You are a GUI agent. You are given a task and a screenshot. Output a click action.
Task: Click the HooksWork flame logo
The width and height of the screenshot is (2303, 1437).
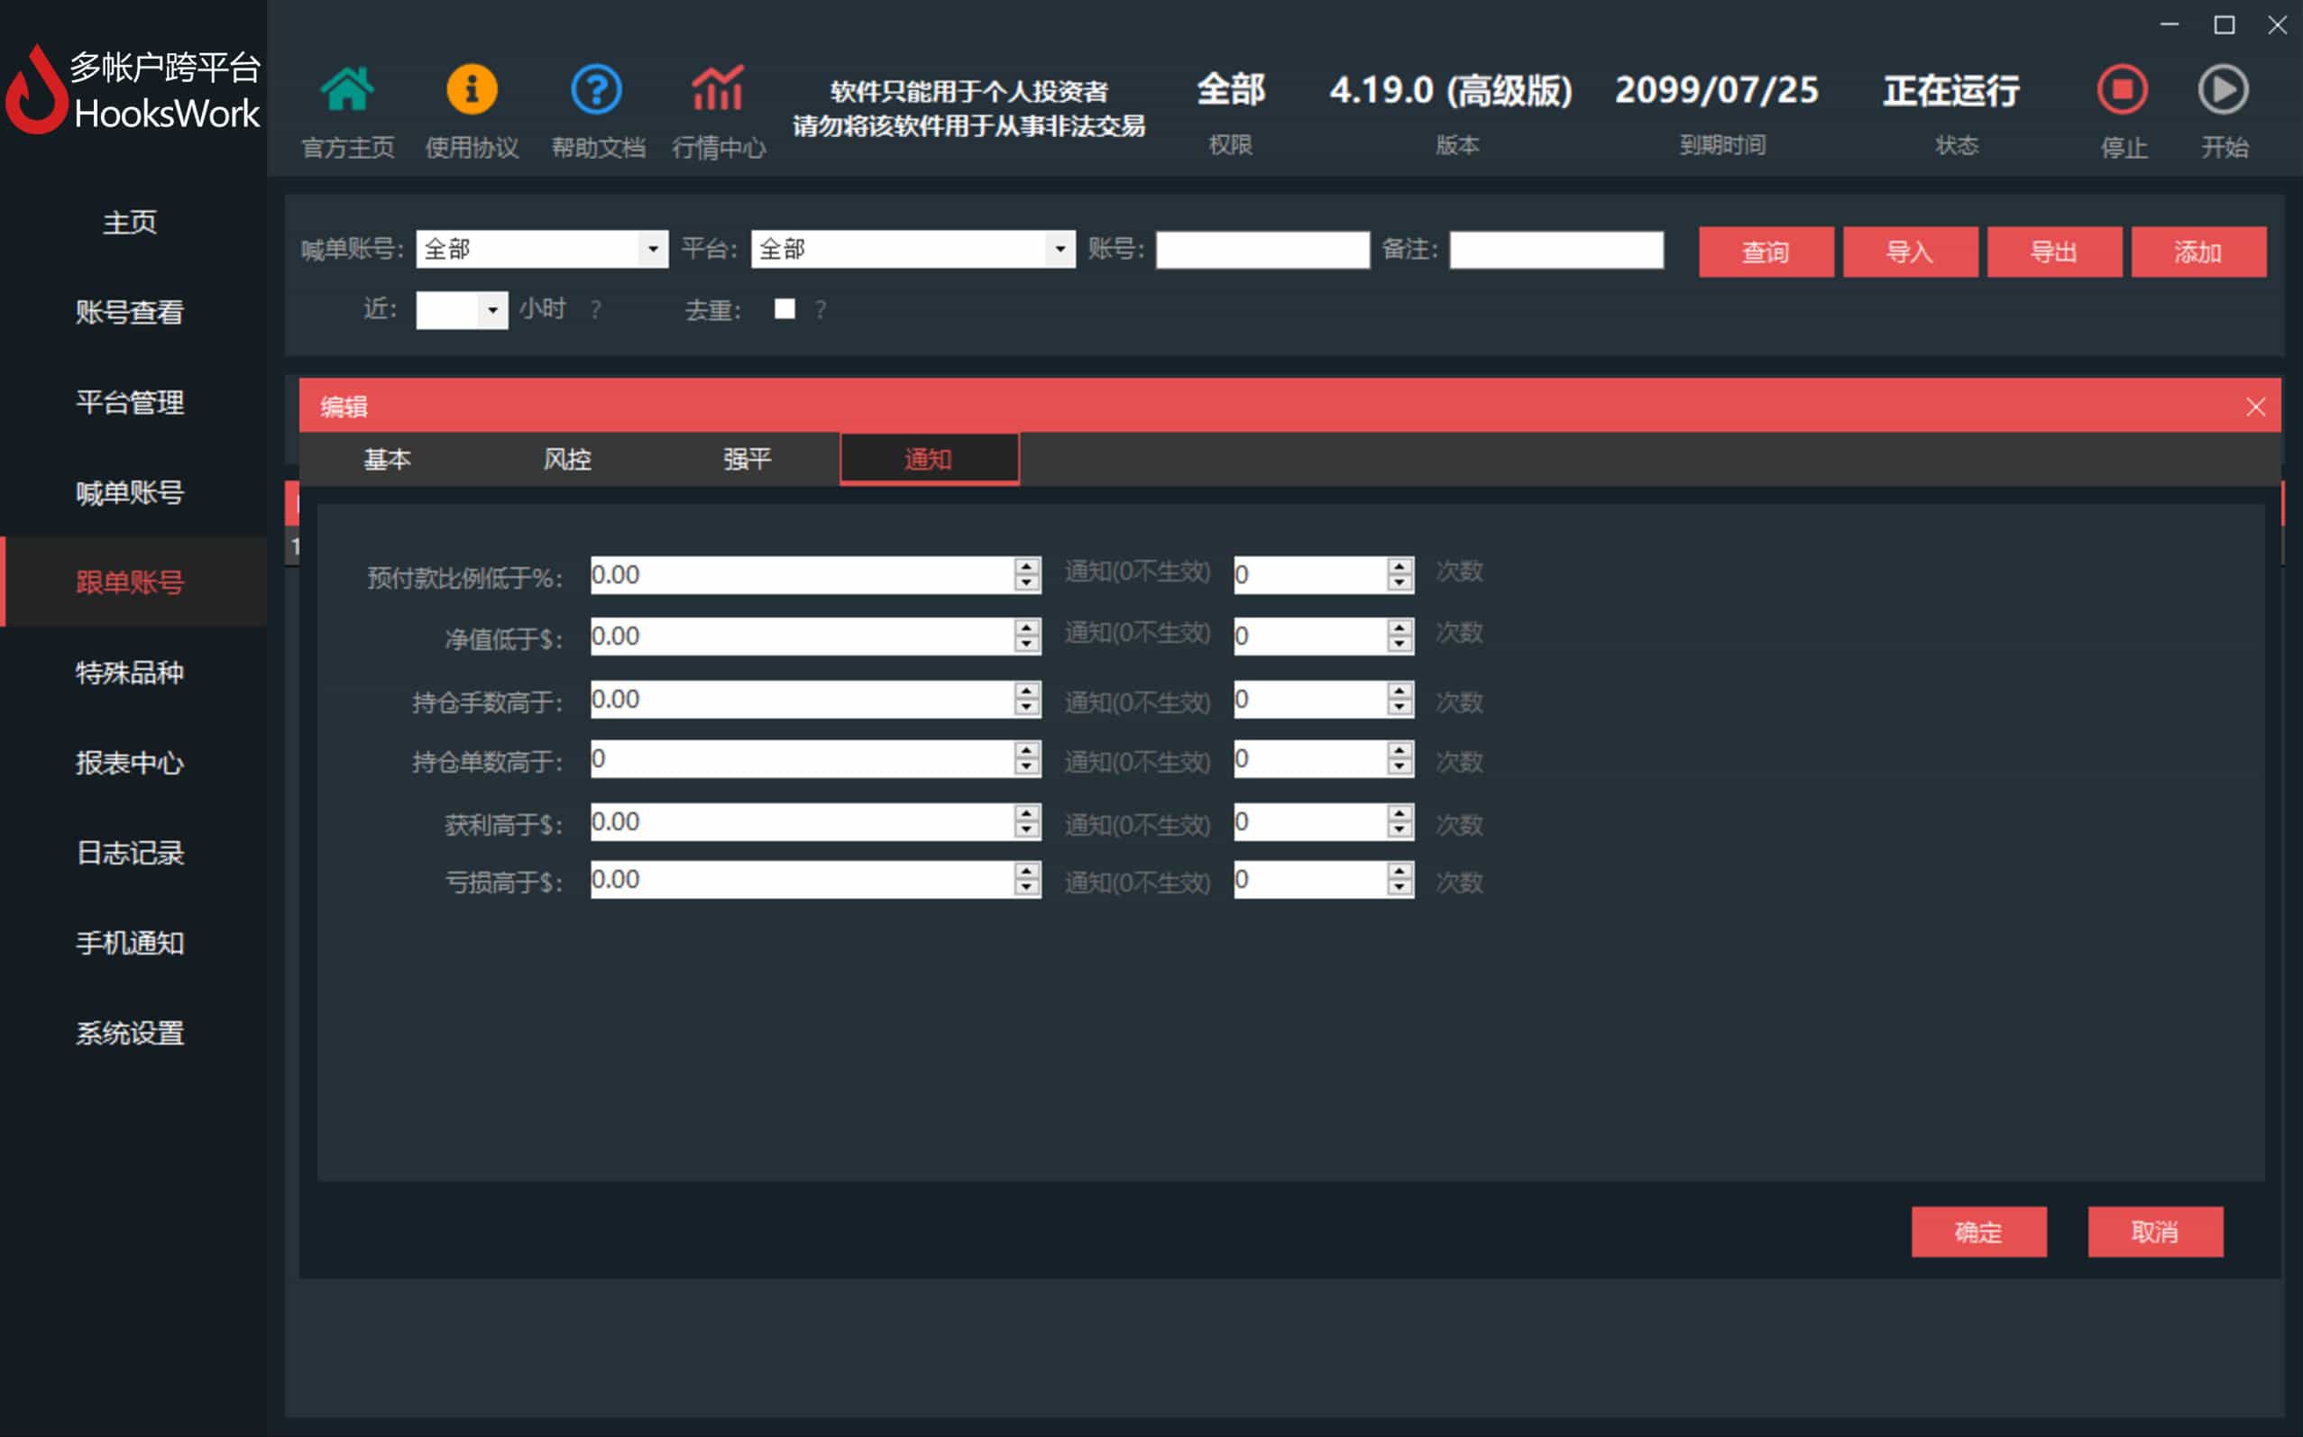(36, 90)
